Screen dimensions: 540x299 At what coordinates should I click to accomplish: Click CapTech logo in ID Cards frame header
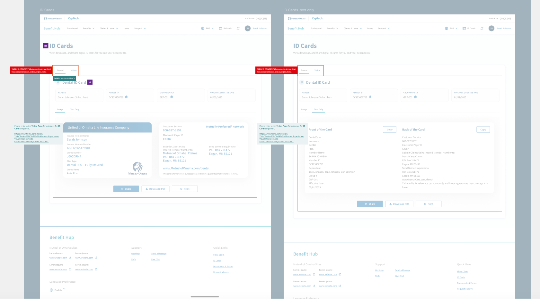tap(73, 19)
